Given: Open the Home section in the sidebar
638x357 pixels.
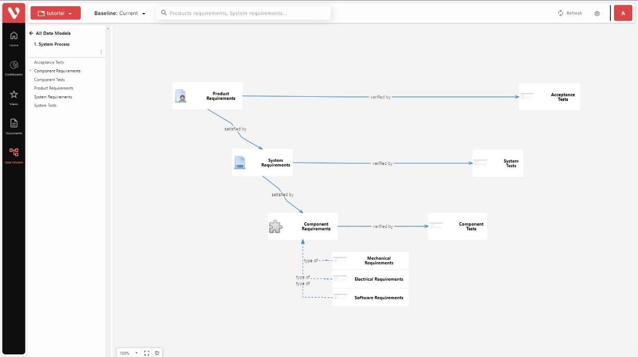Looking at the screenshot, I should click(14, 39).
